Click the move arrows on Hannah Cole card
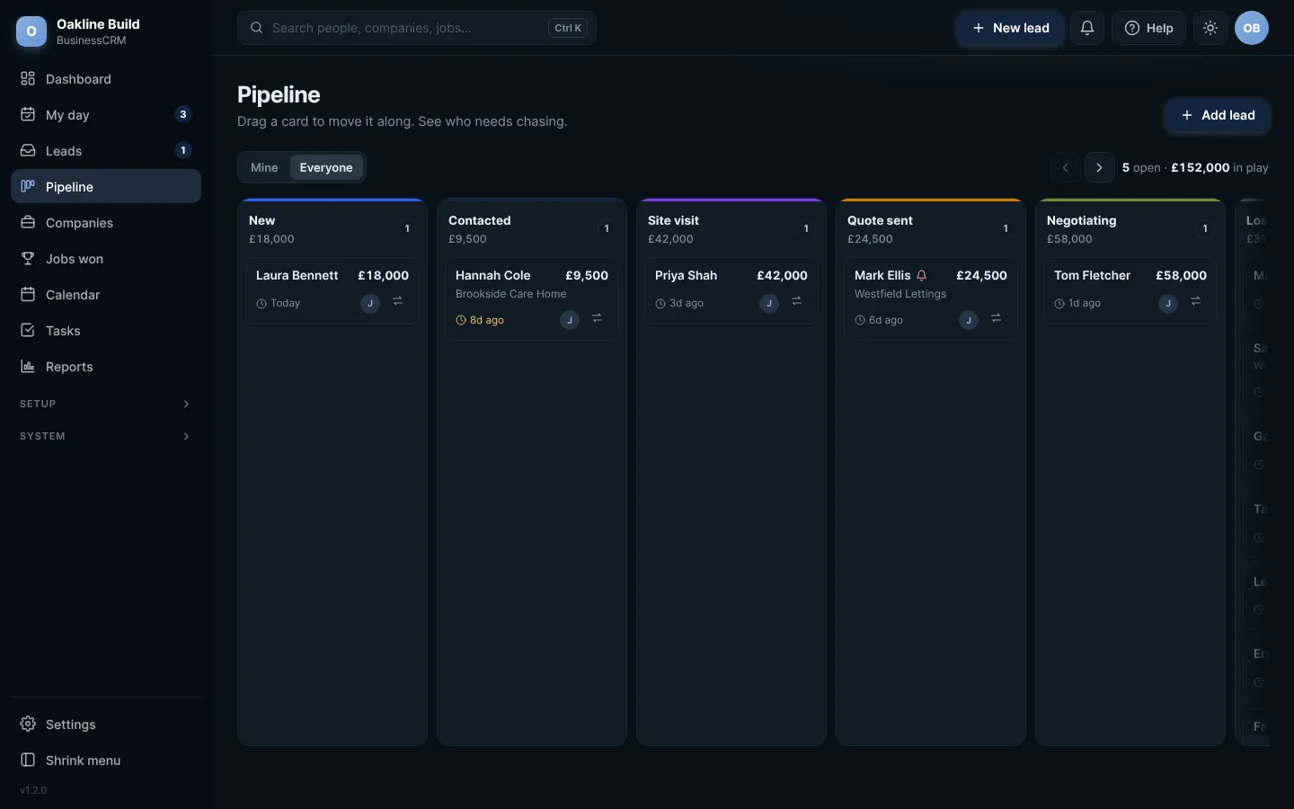The height and width of the screenshot is (809, 1294). tap(598, 319)
